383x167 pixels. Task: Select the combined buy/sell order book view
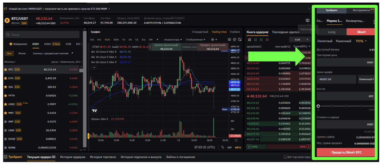(x=249, y=40)
